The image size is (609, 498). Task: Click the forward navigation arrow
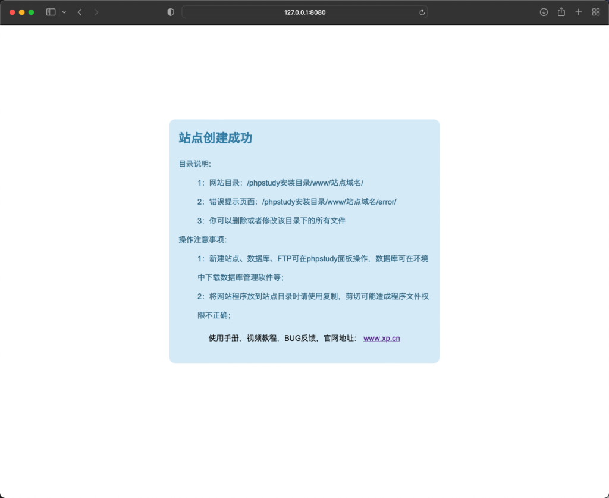click(96, 12)
